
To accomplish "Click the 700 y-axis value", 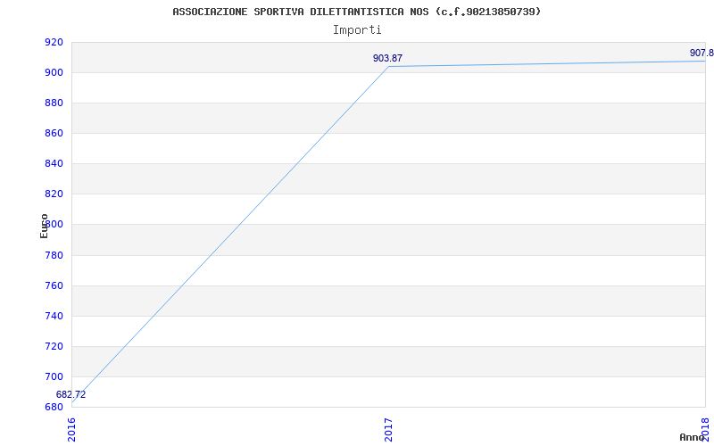I will click(54, 376).
